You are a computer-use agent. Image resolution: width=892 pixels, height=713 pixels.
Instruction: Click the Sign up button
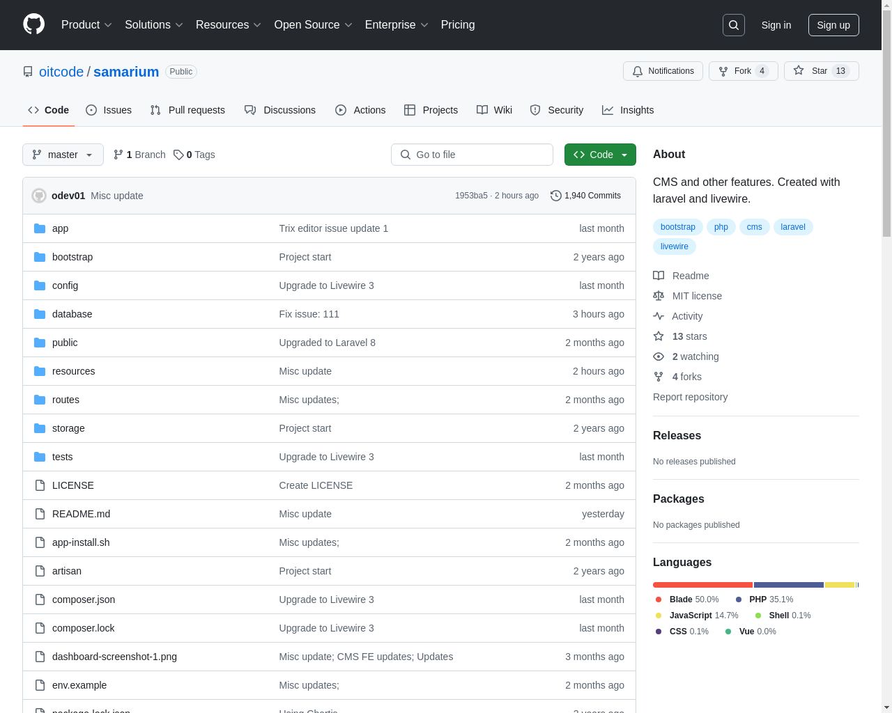pyautogui.click(x=833, y=25)
